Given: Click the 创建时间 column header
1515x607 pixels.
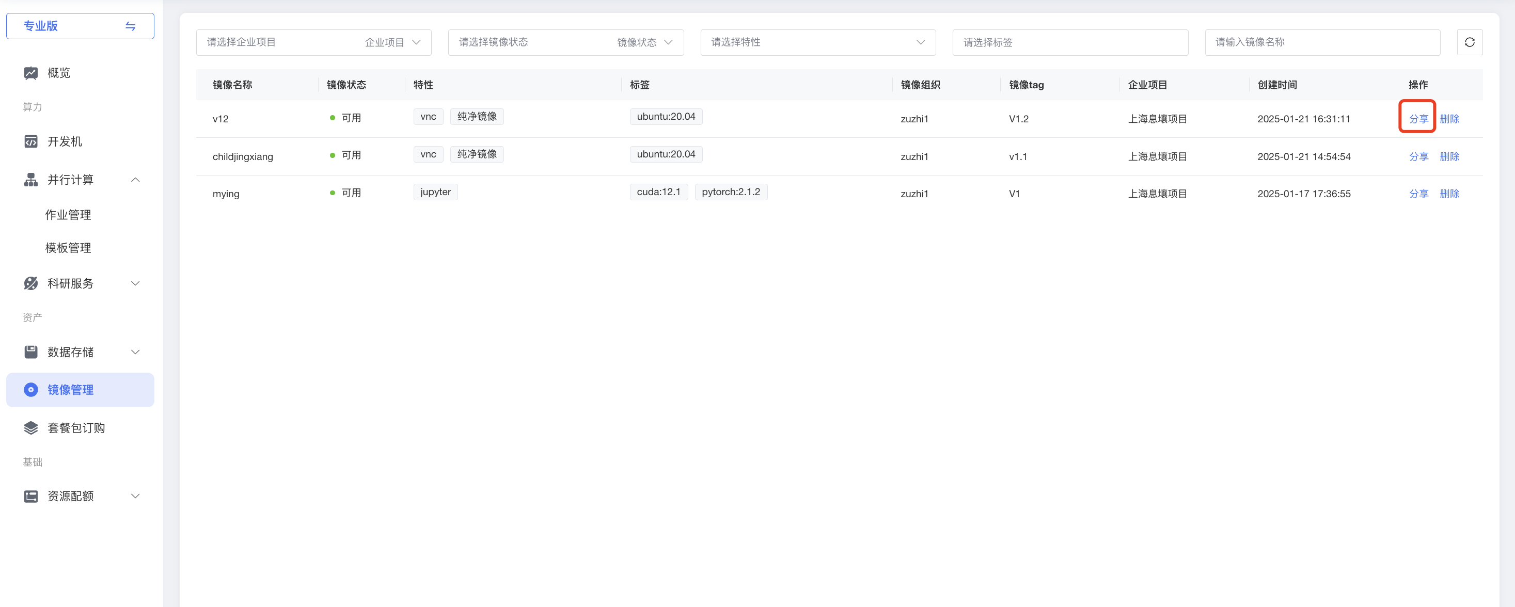Looking at the screenshot, I should [1277, 85].
